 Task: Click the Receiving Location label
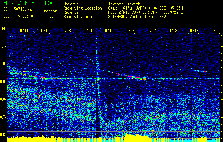83,8
